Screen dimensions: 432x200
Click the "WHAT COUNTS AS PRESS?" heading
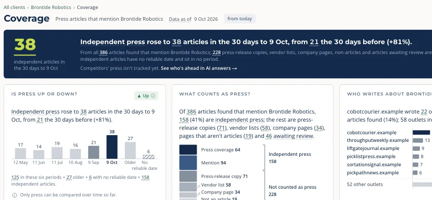pyautogui.click(x=215, y=94)
